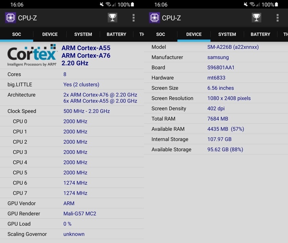
Task: Tap GPU Vendor value 'ARM'
Action: pos(69,204)
